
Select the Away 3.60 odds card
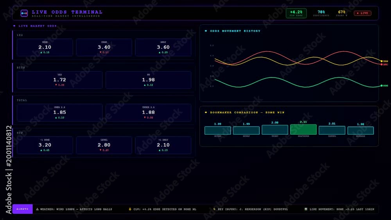pyautogui.click(x=163, y=47)
